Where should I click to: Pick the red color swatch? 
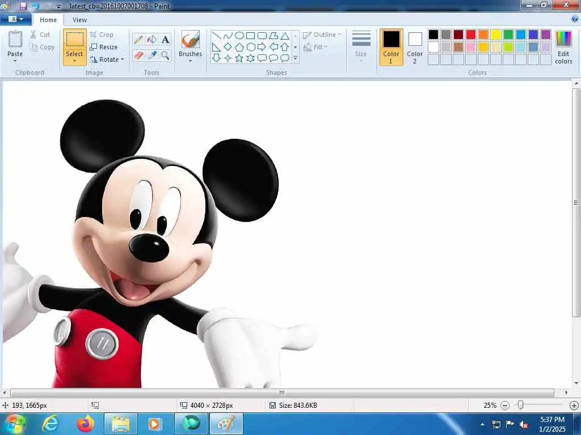(x=471, y=35)
